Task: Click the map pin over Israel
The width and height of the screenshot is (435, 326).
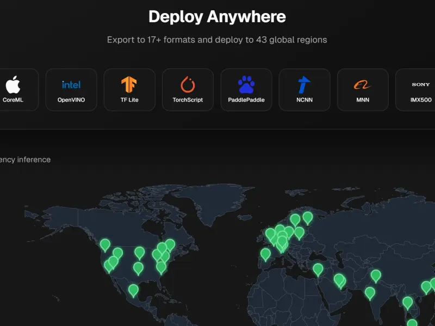Action: click(x=318, y=270)
